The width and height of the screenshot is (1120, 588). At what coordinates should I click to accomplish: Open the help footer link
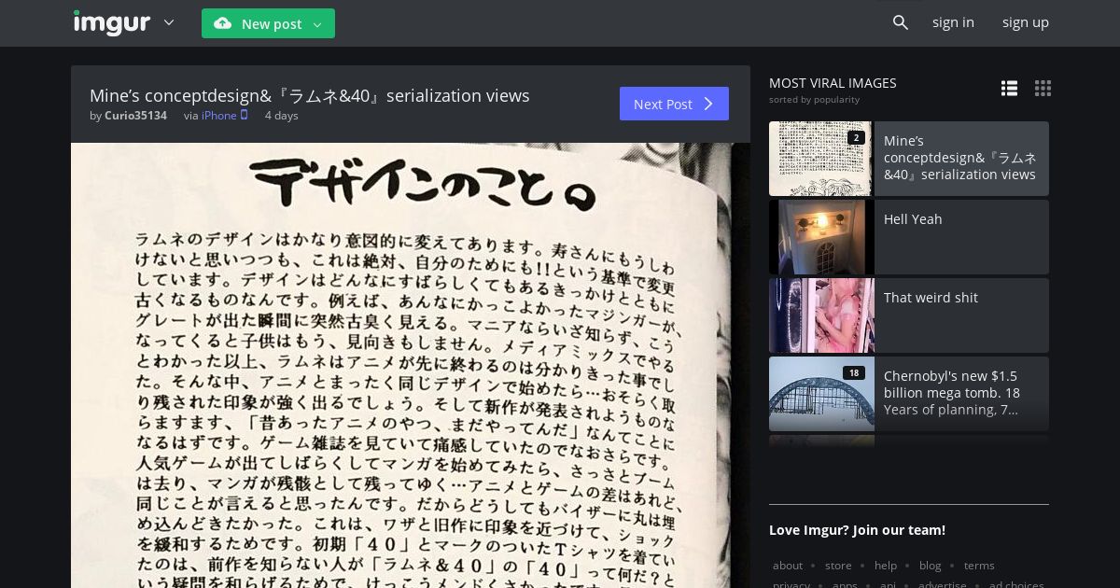click(886, 566)
